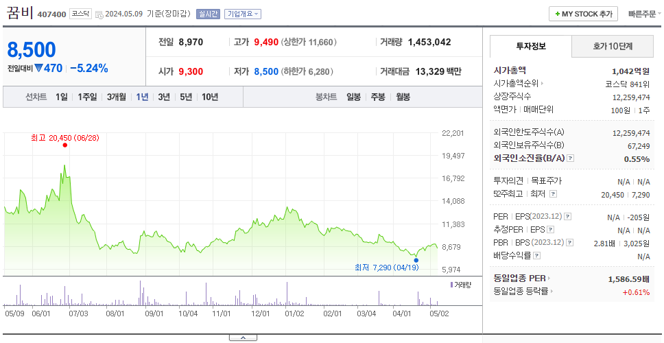
Task: Click the blue 최저 7,290 marker dot
Action: click(416, 260)
